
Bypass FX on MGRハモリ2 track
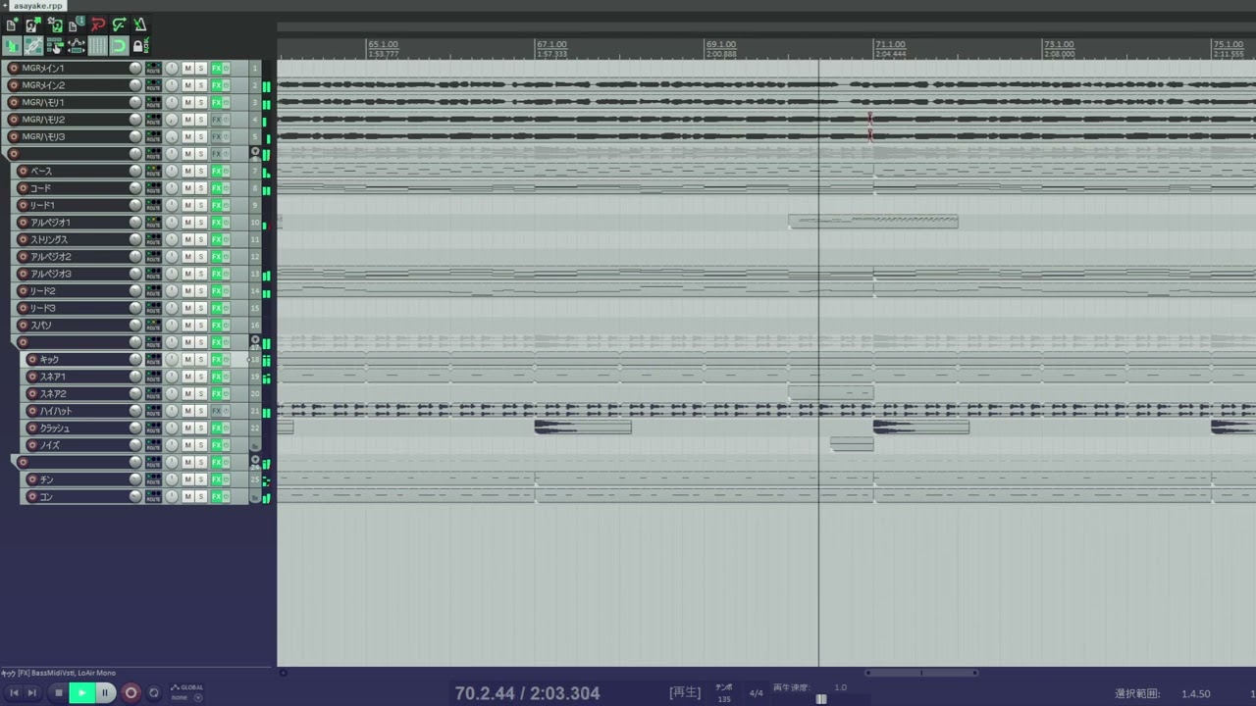pos(226,120)
